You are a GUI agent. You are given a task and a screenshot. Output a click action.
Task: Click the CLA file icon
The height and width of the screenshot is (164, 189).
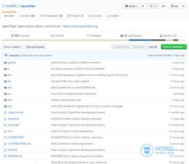[5, 131]
